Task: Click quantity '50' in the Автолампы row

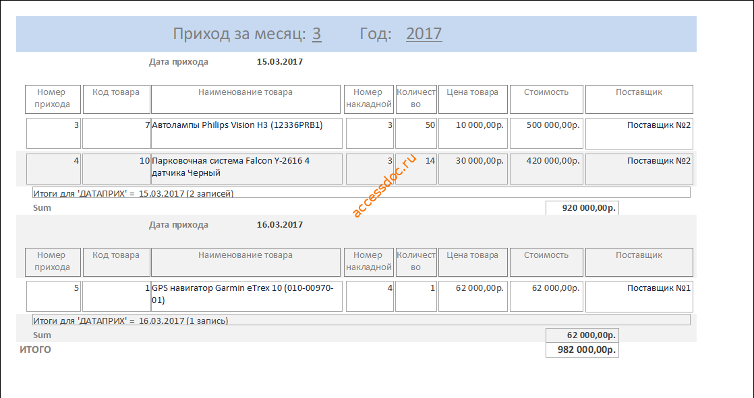Action: pos(416,133)
